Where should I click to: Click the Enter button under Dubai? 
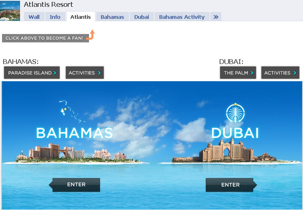pyautogui.click(x=231, y=185)
